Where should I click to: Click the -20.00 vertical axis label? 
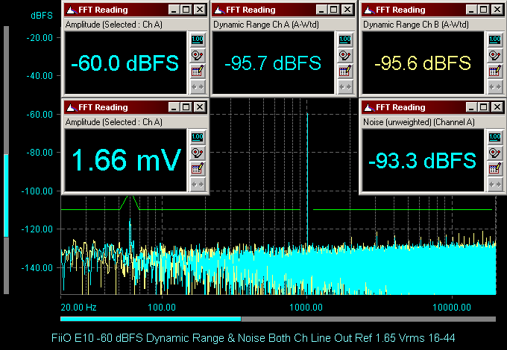[40, 38]
